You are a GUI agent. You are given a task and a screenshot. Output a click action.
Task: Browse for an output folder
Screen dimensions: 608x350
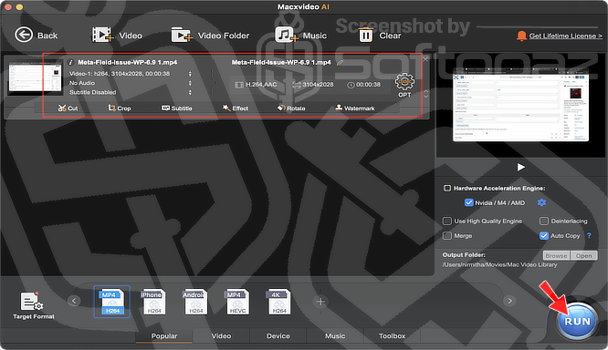pos(556,255)
